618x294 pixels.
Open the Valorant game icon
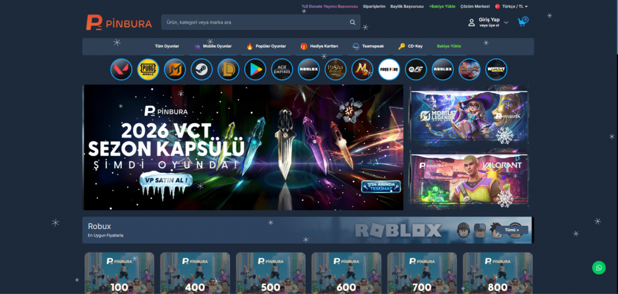coord(121,69)
